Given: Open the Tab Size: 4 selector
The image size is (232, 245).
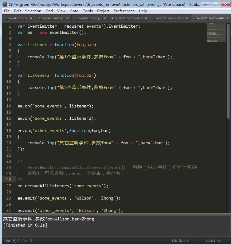Looking at the screenshot, I should pos(180,241).
